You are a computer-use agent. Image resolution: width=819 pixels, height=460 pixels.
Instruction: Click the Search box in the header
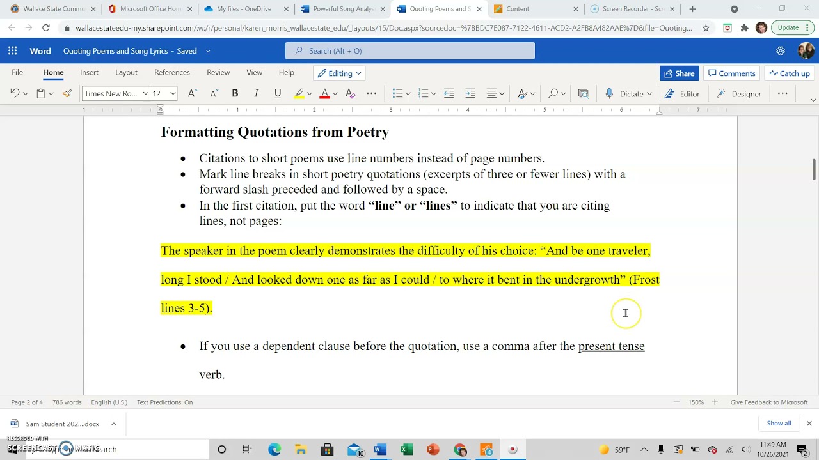410,51
